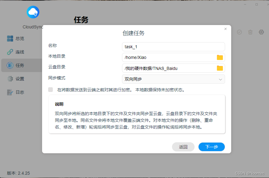The height and width of the screenshot is (178, 269).
Task: Click the gear icon at top right
Action: click(261, 32)
